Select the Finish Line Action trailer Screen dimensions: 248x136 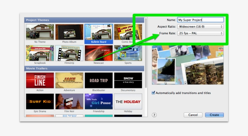pyautogui.click(x=40, y=80)
